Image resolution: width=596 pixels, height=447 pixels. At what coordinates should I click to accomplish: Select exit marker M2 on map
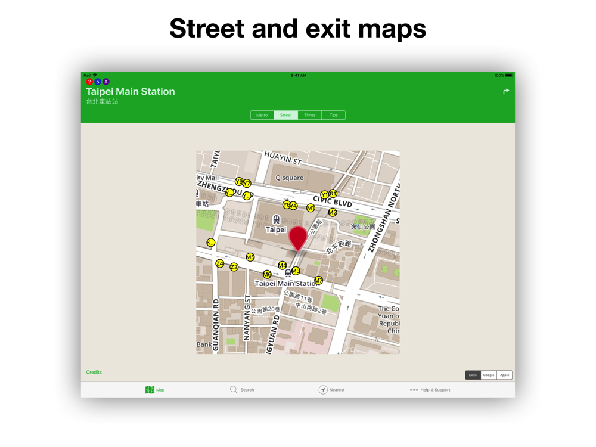click(333, 212)
